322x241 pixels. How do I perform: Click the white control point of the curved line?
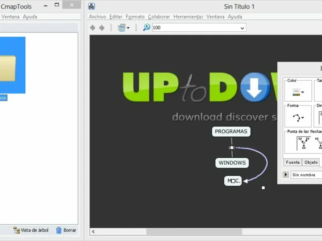(263, 188)
